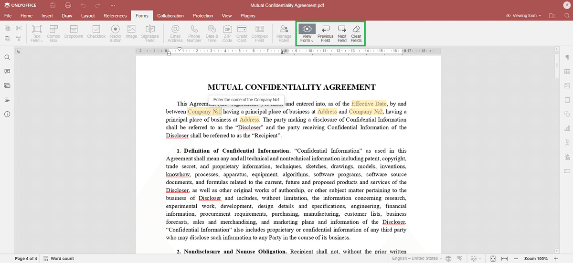Screen dimensions: 573x263
Task: Insert a Phone Number field
Action: coord(194,33)
